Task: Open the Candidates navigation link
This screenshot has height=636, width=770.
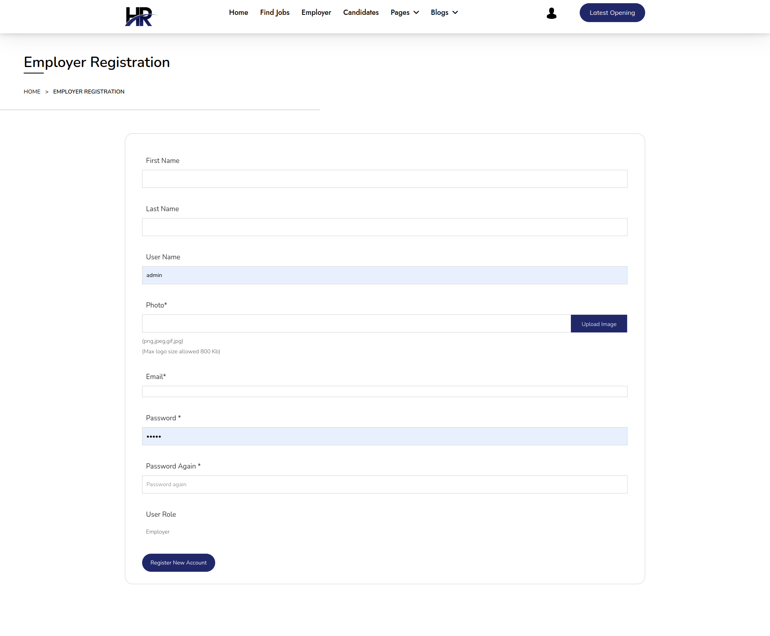Action: [361, 12]
